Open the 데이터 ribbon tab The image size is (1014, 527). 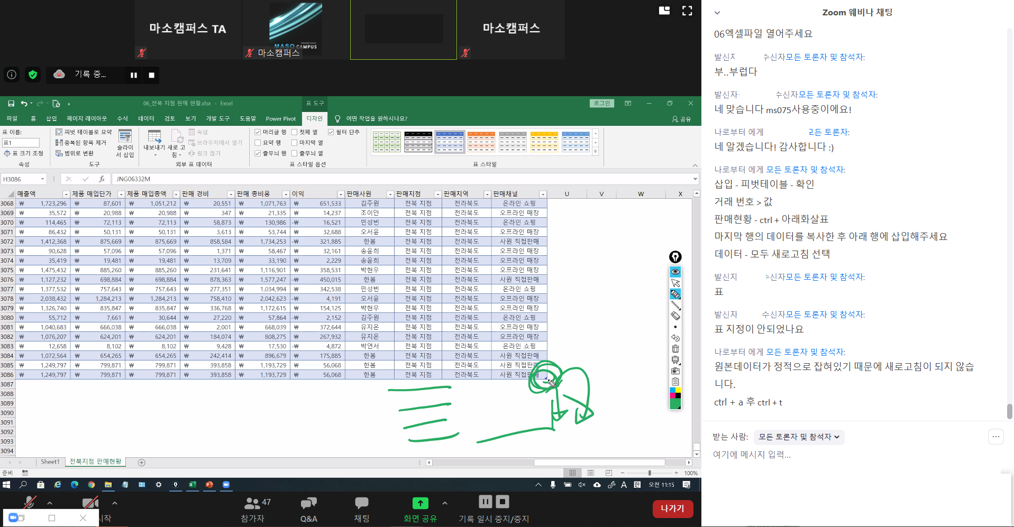click(146, 118)
